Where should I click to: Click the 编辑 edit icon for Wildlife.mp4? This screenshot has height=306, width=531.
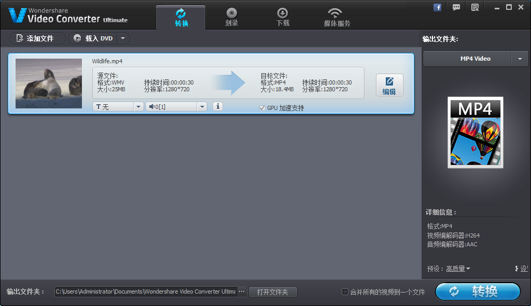point(389,86)
